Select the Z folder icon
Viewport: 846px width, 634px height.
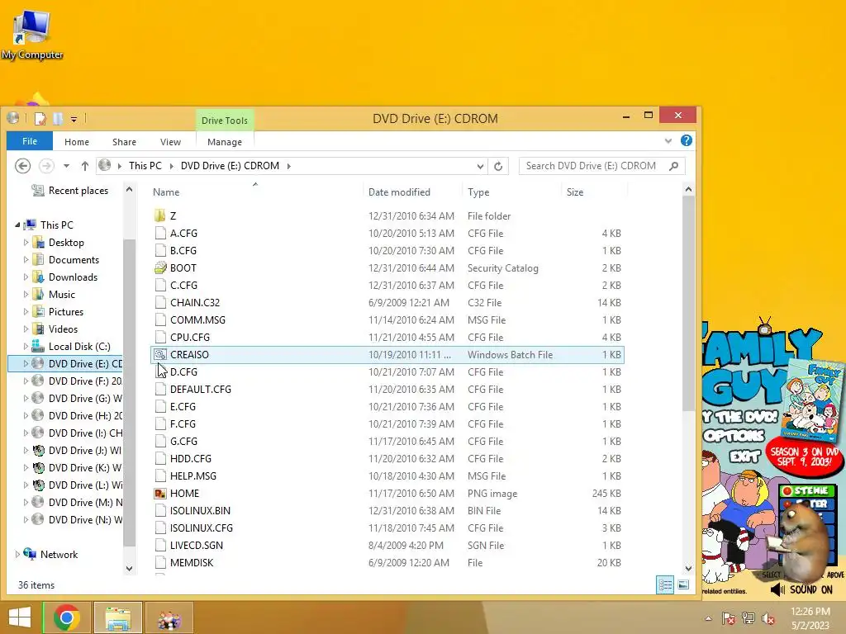click(x=159, y=215)
